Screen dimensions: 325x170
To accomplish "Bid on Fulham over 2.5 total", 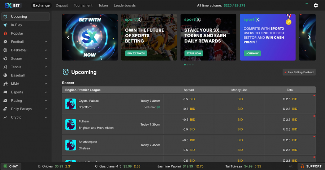I will pos(295,120).
